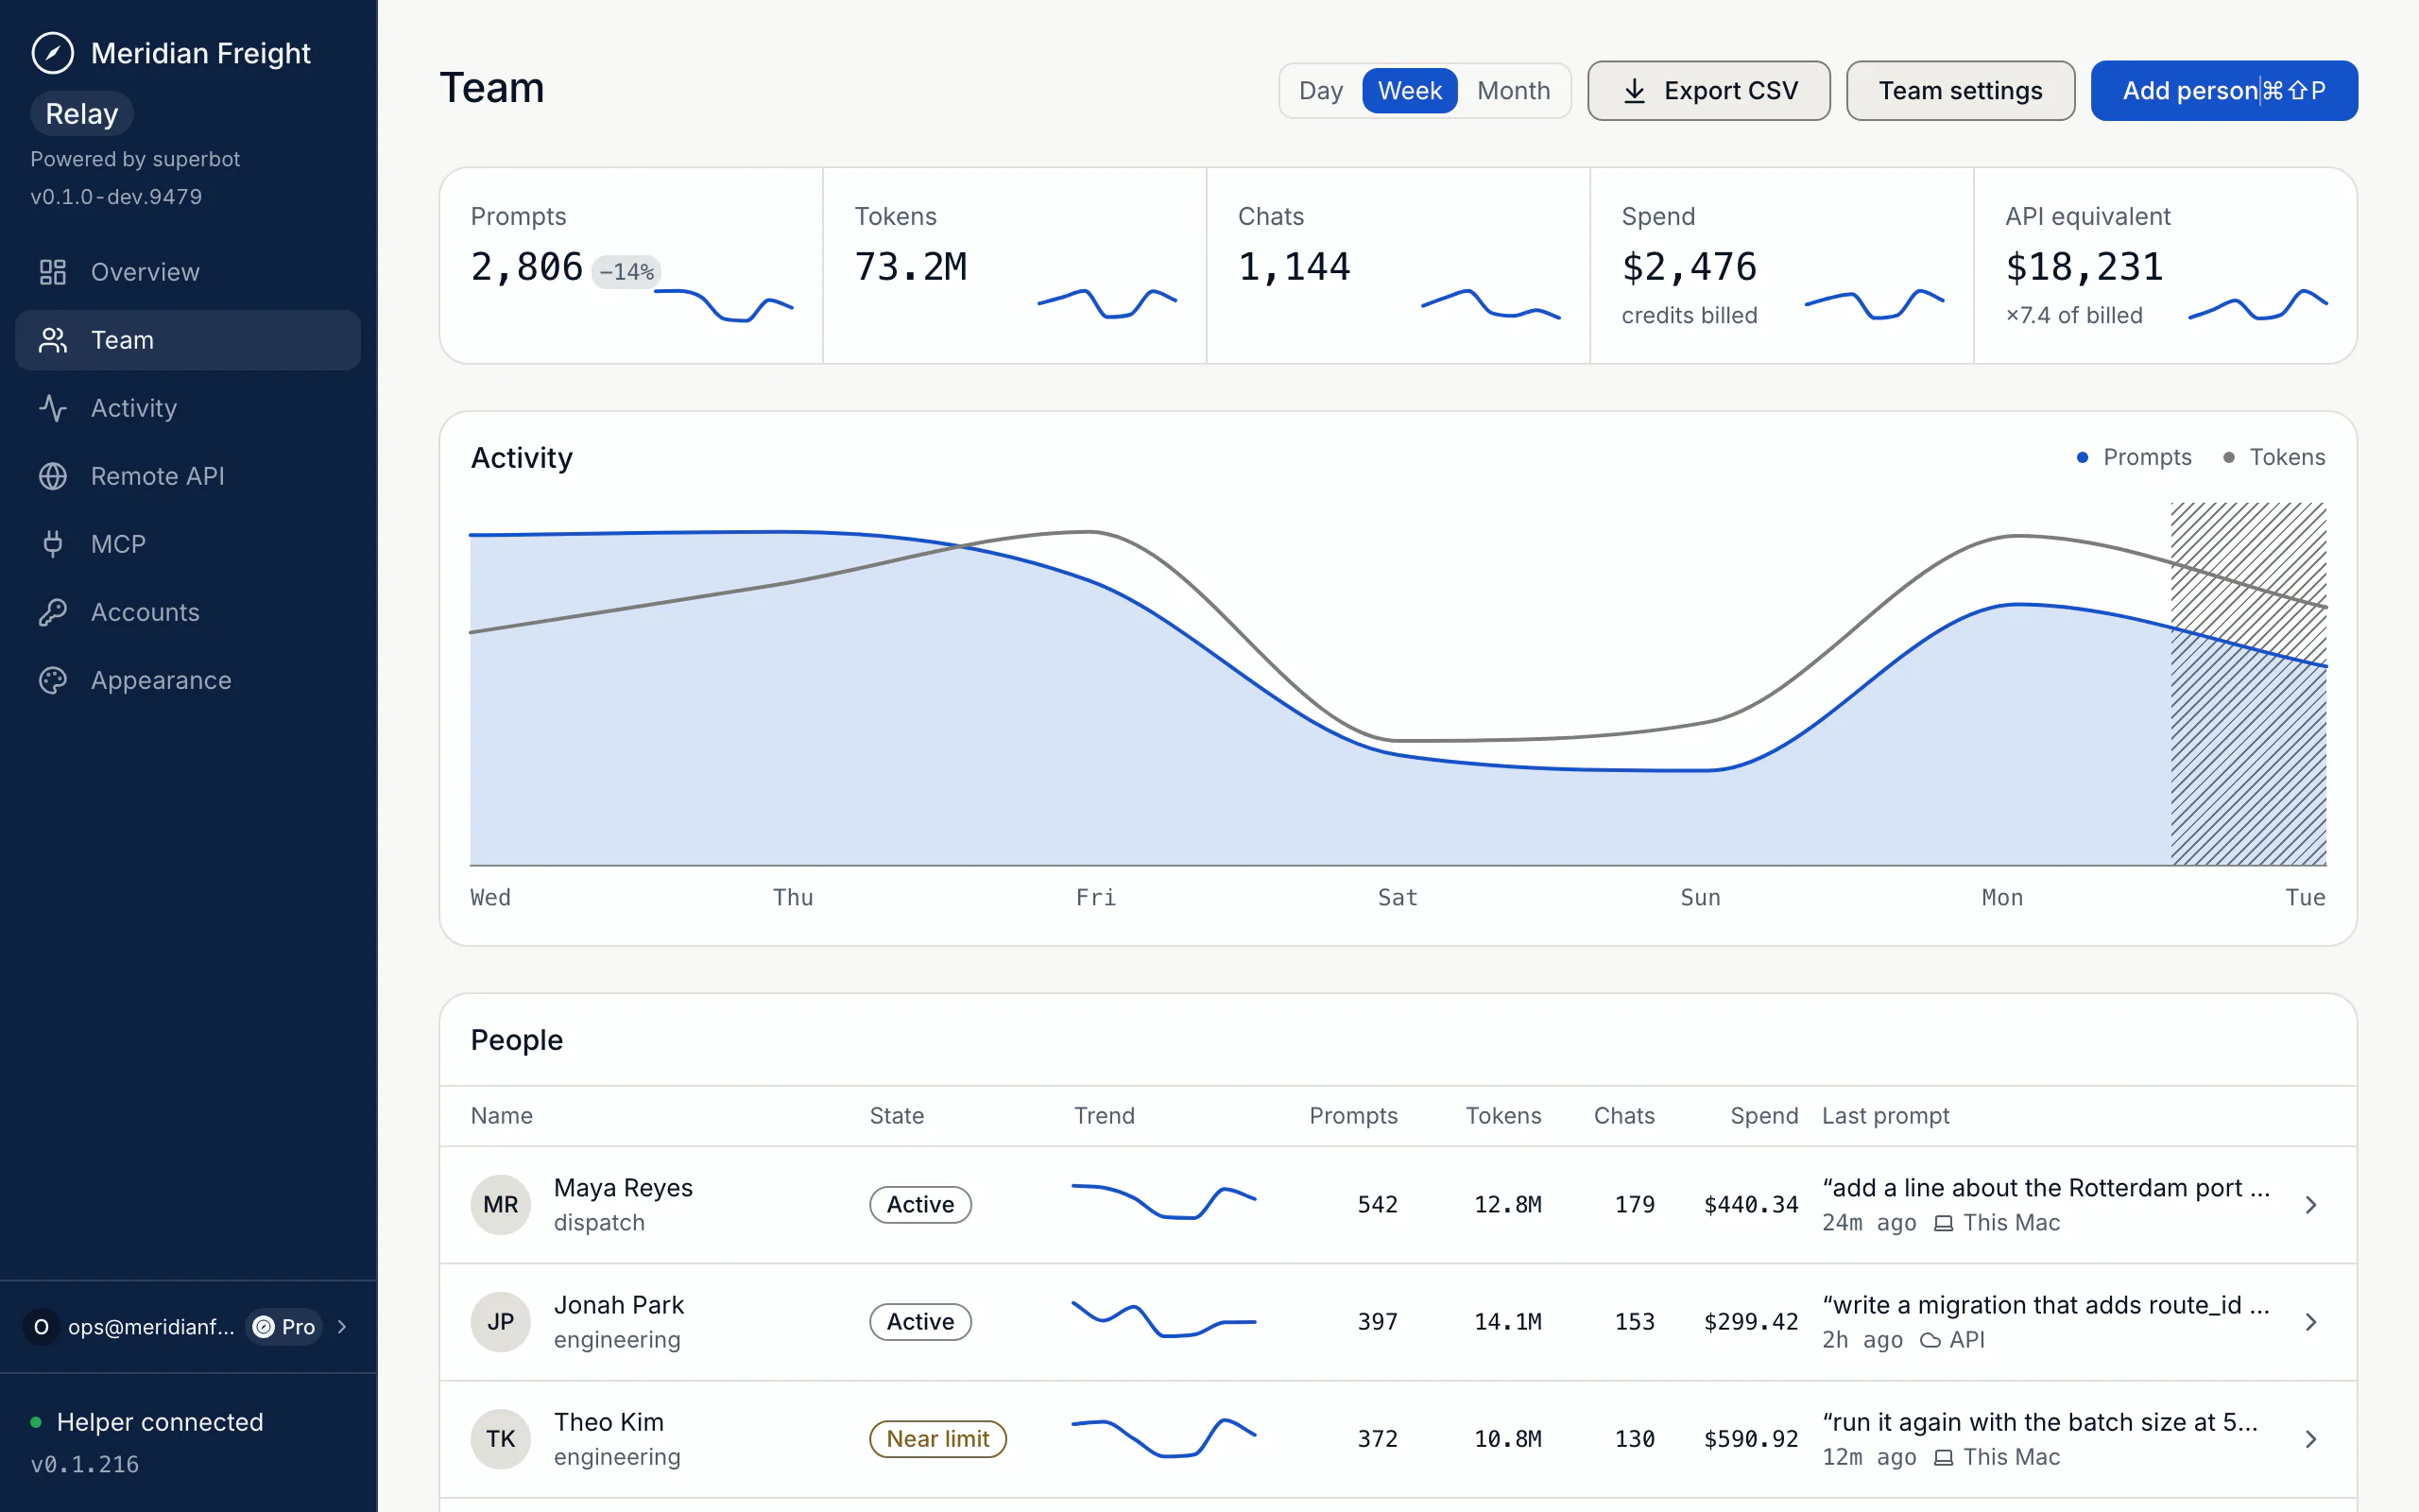The height and width of the screenshot is (1512, 2419).
Task: Open Jonah Park details via row chevron
Action: point(2310,1322)
